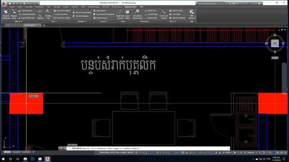Expand the Modify panel
Screen dimensions: 289x162
(82, 22)
